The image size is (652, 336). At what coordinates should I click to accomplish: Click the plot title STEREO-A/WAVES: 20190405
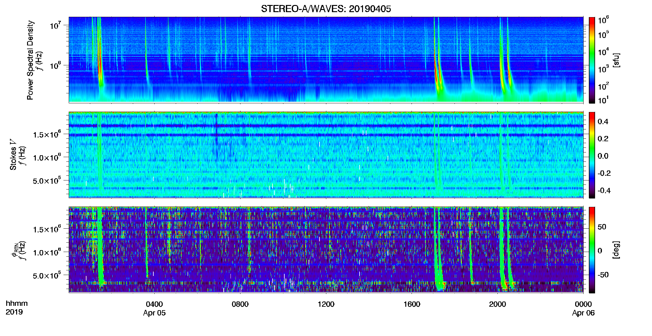pyautogui.click(x=326, y=9)
